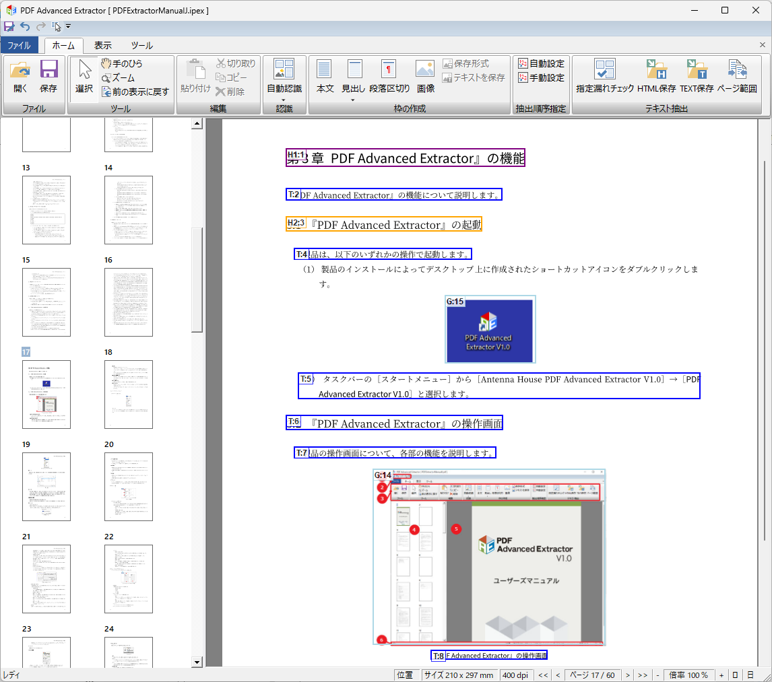Image resolution: width=772 pixels, height=682 pixels.
Task: Click 保存形式 save format option
Action: (465, 63)
